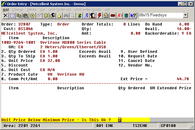Click the eXit menu item
The image size is (195, 130).
pyautogui.click(x=108, y=10)
